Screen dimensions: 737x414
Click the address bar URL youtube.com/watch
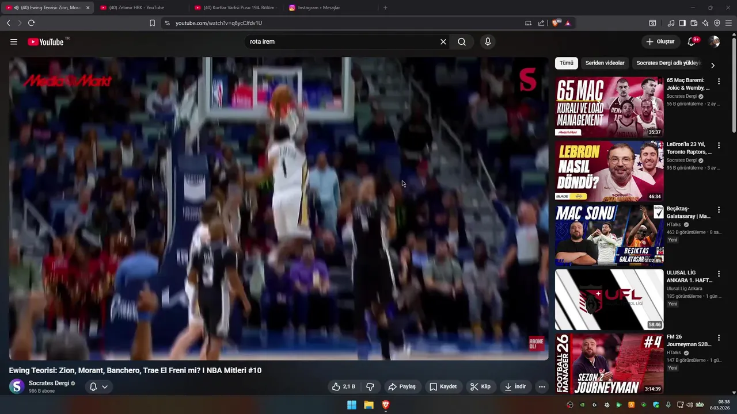pos(219,23)
